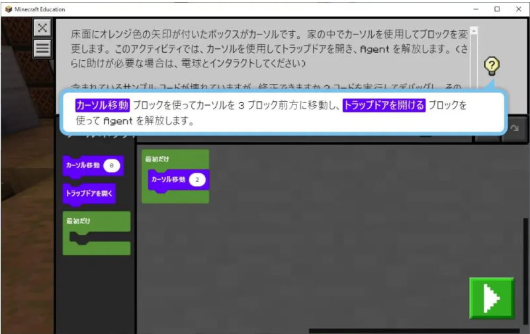Open the hamburger menu icon
Screen dimensions: 530x334
42,48
